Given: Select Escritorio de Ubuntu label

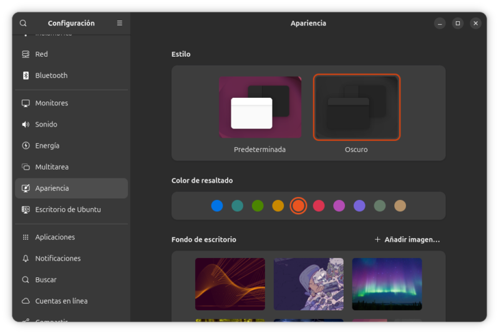Looking at the screenshot, I should click(x=68, y=210).
